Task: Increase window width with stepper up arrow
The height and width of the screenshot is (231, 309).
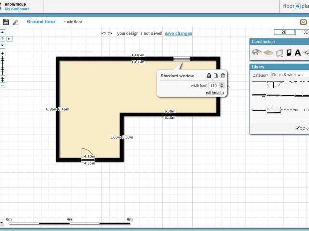Action: [x=222, y=84]
